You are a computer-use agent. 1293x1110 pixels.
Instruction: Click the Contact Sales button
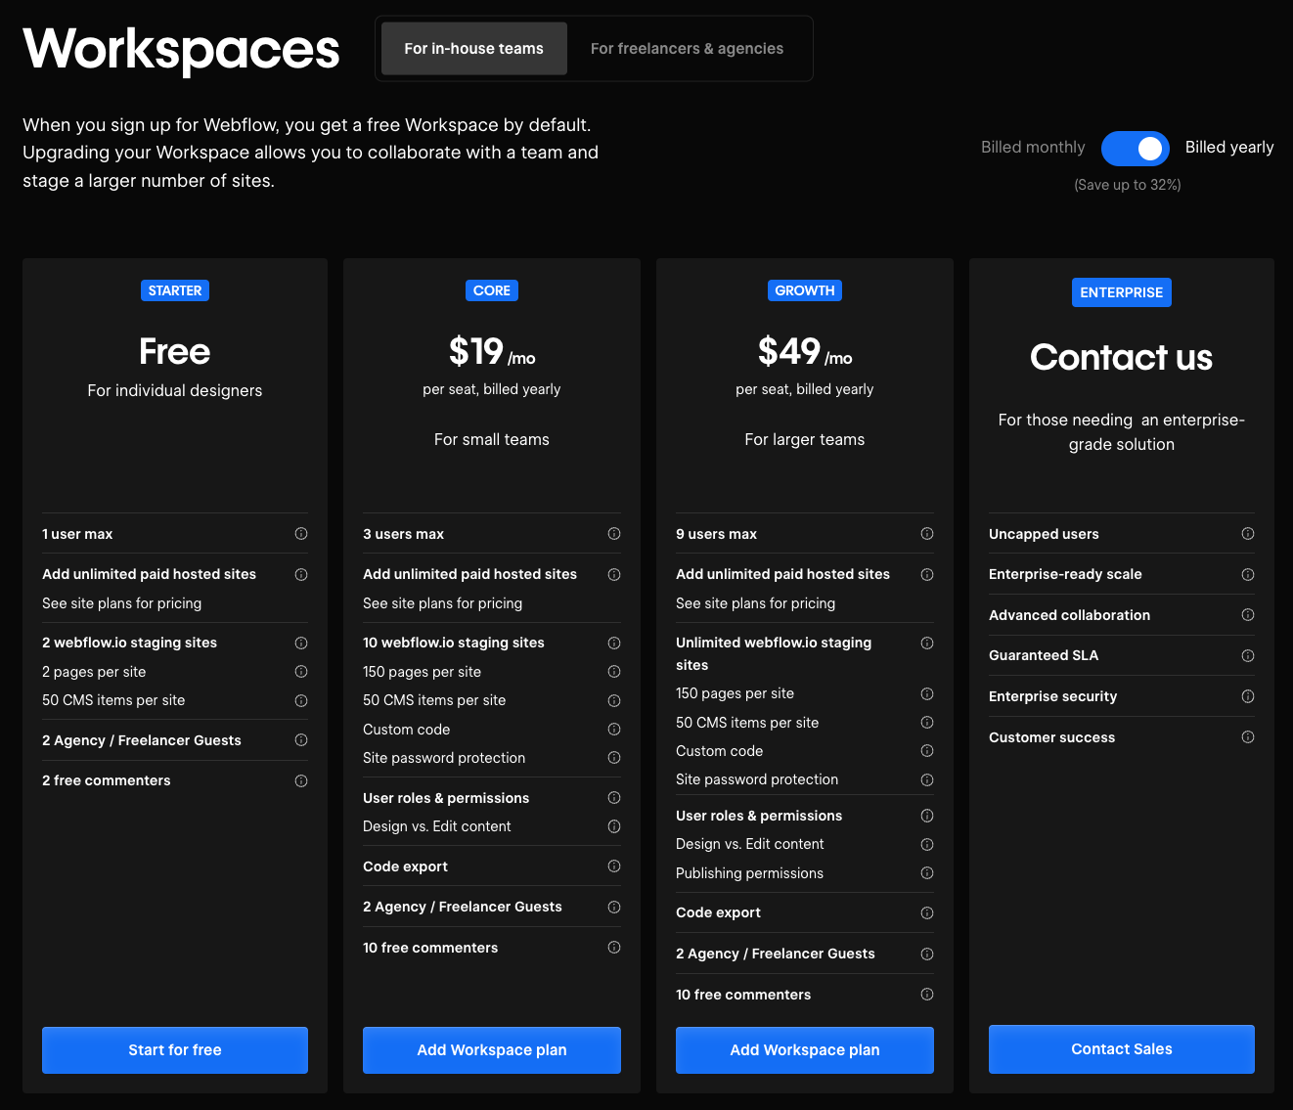[1122, 1049]
